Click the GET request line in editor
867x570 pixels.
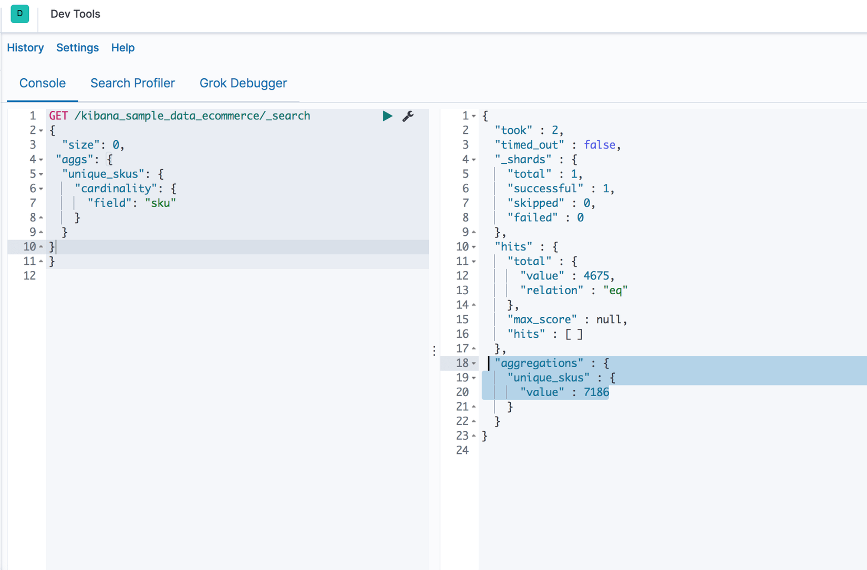pyautogui.click(x=179, y=116)
